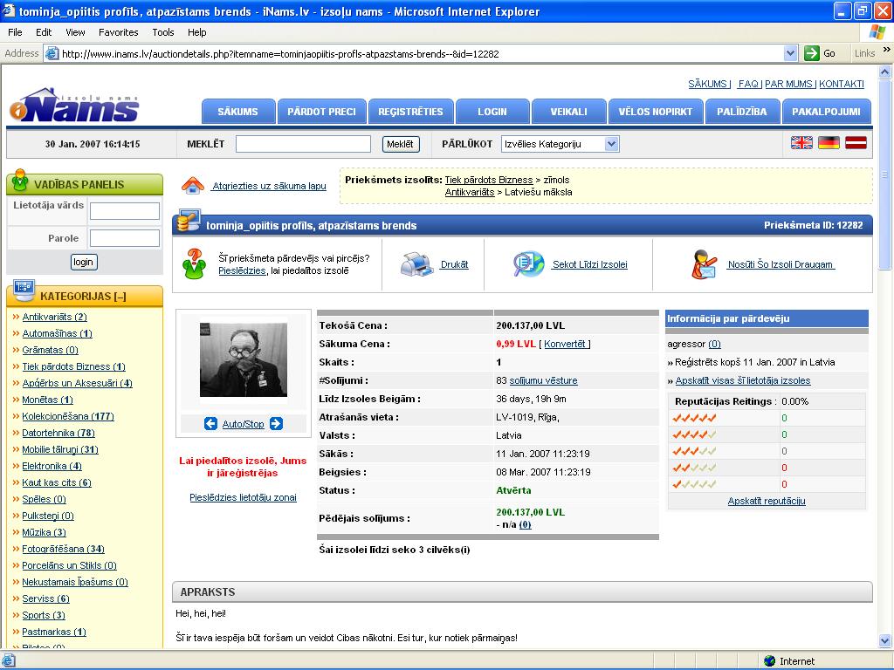Switch language using the British flag
The image size is (894, 670).
(x=801, y=143)
